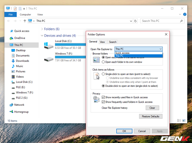Viewport: 192px width, 143px height.
Task: Open the Computer ribbon tab
Action: click(25, 15)
